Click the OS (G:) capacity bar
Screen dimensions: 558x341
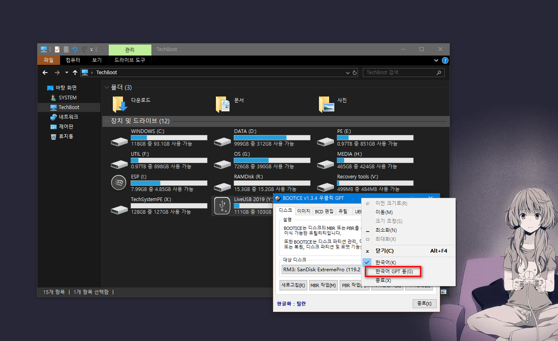(272, 161)
